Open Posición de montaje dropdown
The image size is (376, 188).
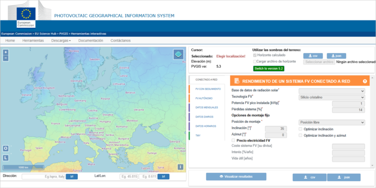click(x=331, y=122)
